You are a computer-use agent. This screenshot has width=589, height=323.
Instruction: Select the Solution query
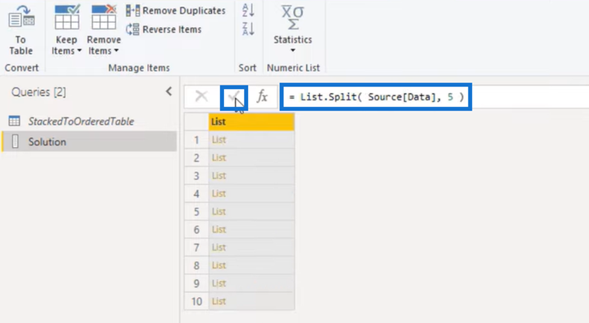point(89,142)
